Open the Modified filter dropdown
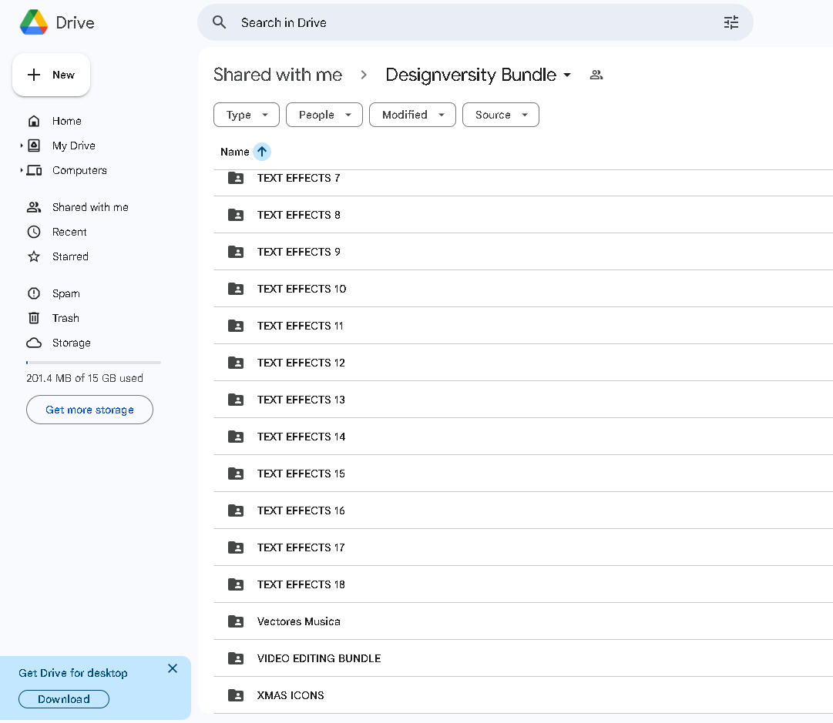Screen dimensions: 833x723 (412, 115)
